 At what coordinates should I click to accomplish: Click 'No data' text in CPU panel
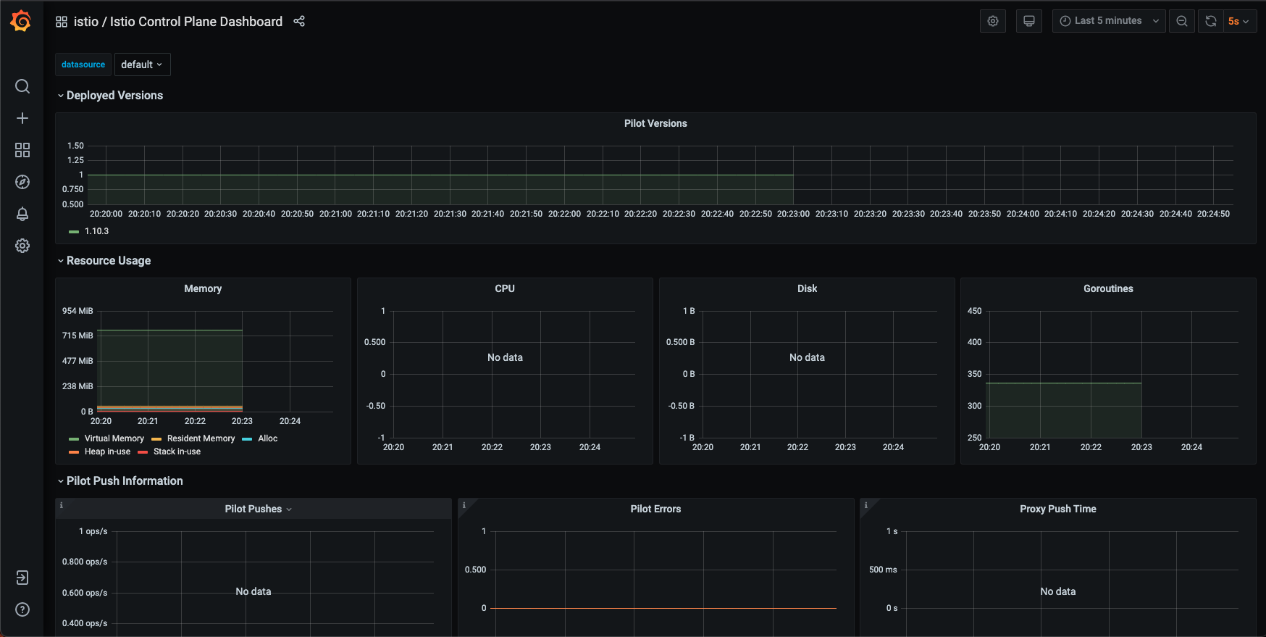(x=505, y=357)
